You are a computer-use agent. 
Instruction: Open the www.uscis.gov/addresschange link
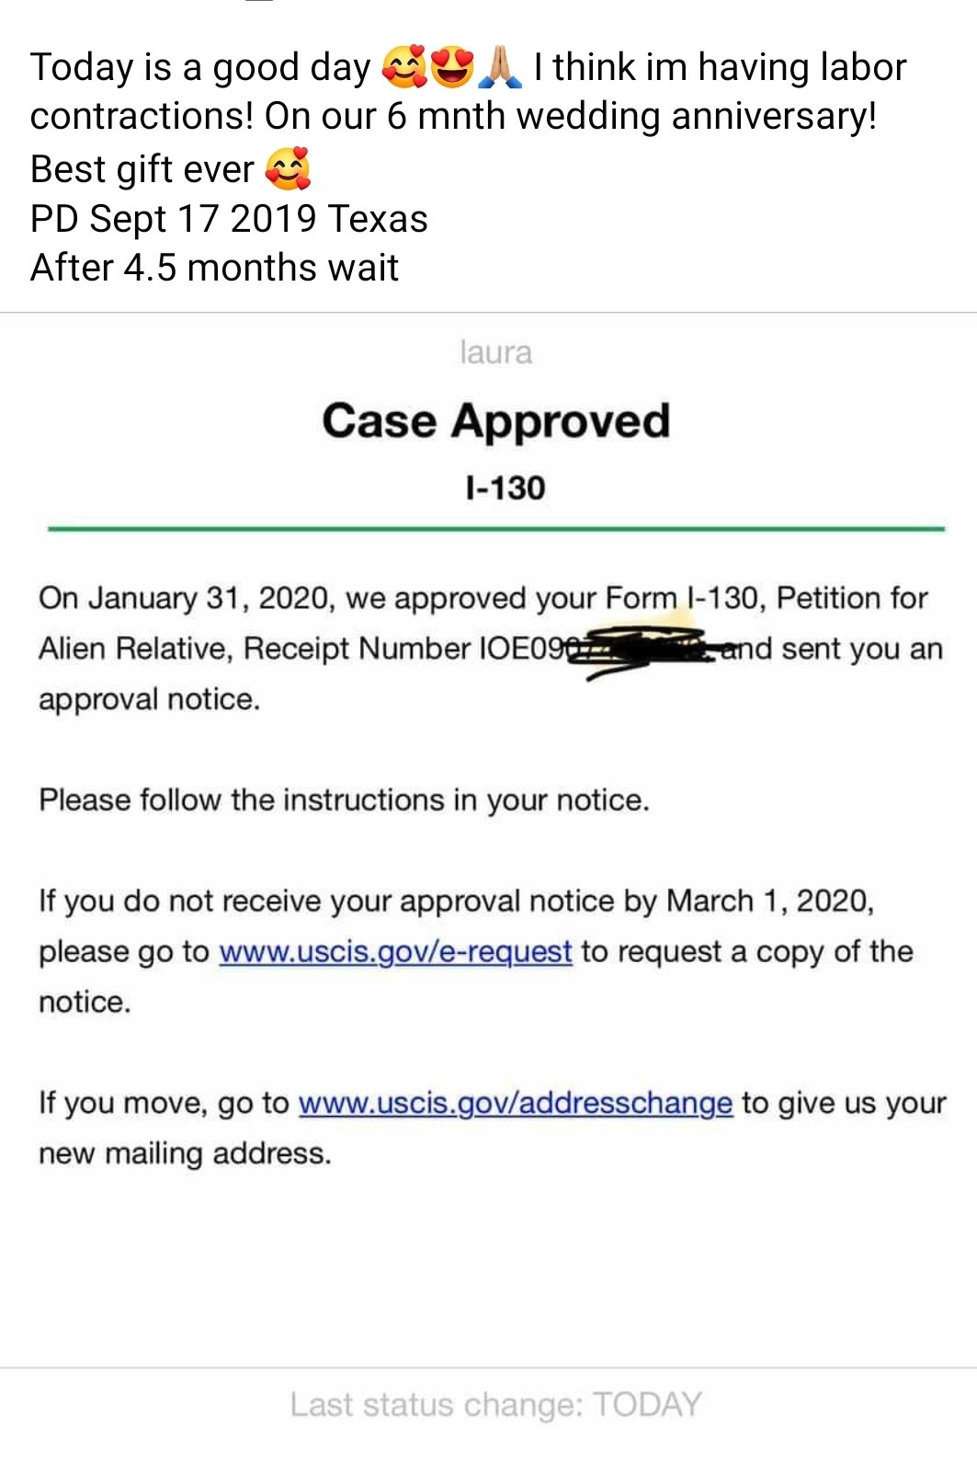[516, 1102]
